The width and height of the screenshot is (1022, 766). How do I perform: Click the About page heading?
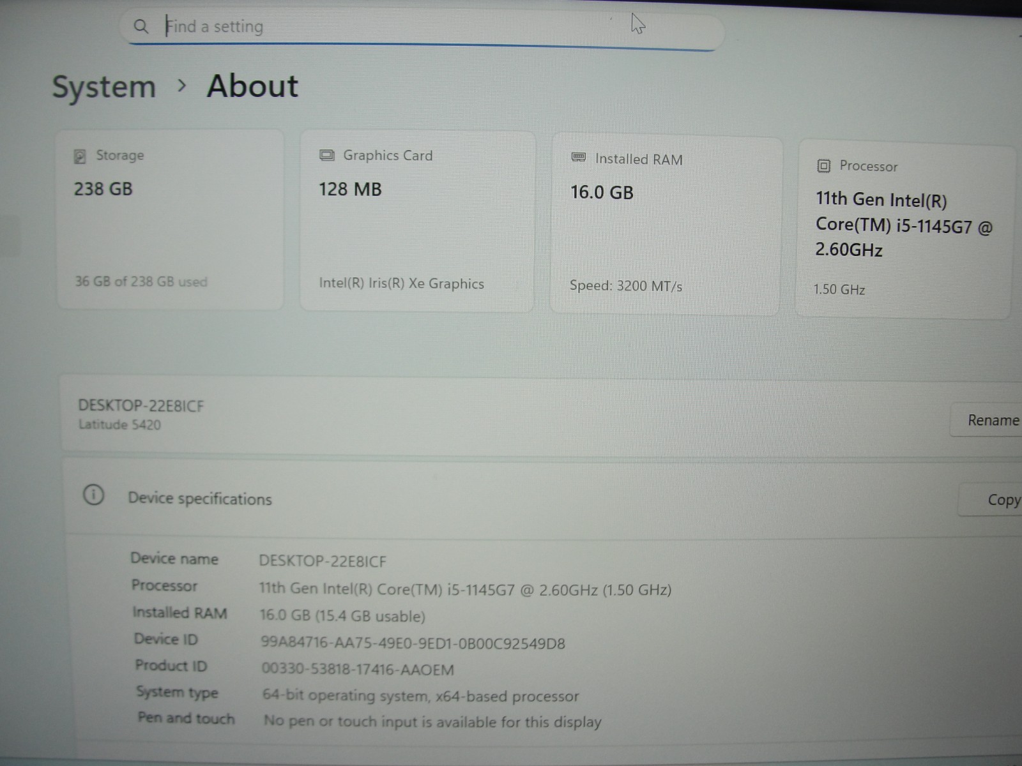[x=253, y=86]
